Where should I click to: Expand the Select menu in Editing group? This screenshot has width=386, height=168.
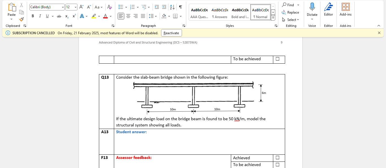291,20
